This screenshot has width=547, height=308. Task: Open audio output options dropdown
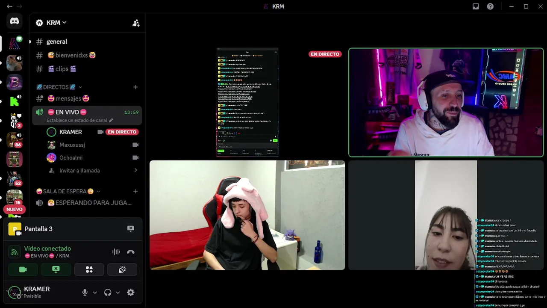pyautogui.click(x=118, y=293)
